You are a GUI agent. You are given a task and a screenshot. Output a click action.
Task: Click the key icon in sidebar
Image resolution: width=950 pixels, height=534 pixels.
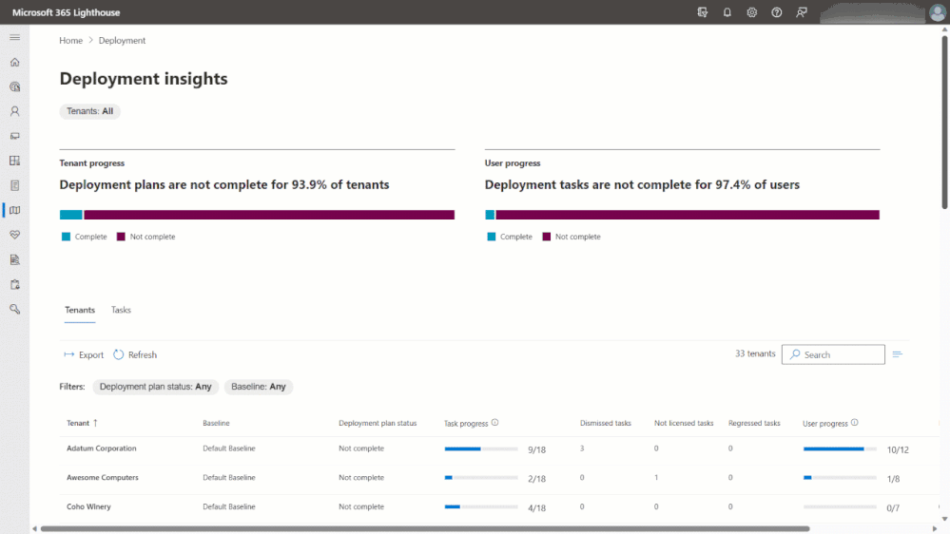[x=14, y=309]
